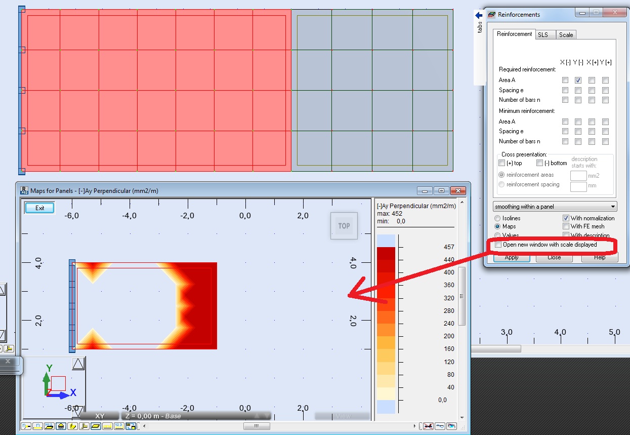Click the XYZ axis gizmo
This screenshot has height=435, width=630.
(59, 382)
